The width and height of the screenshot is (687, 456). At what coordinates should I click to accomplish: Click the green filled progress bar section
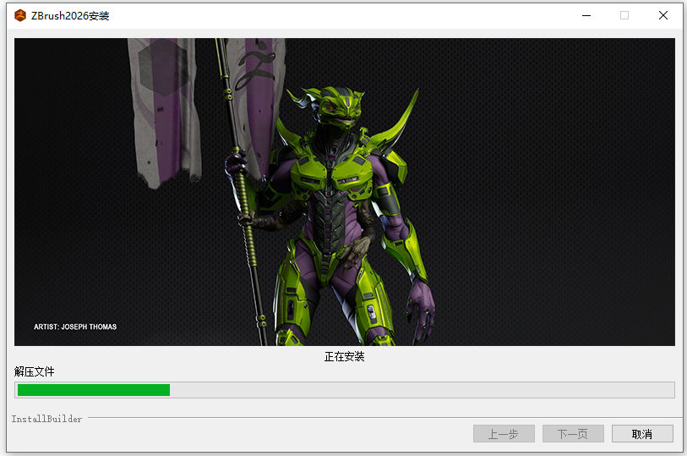click(93, 390)
